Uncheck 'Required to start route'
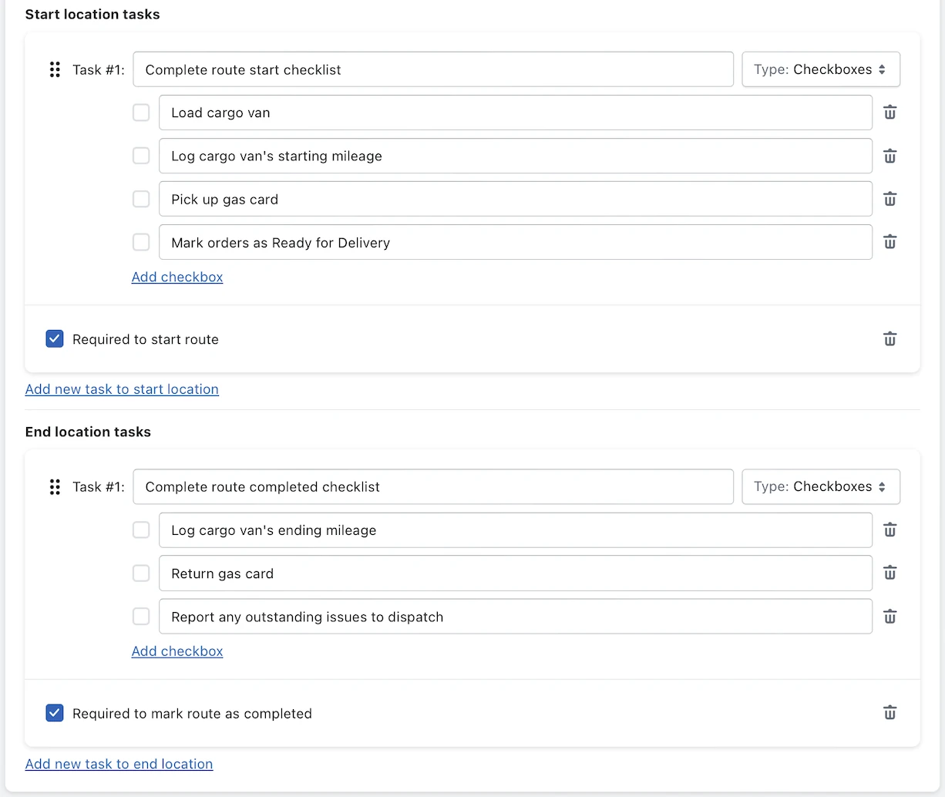 [55, 339]
